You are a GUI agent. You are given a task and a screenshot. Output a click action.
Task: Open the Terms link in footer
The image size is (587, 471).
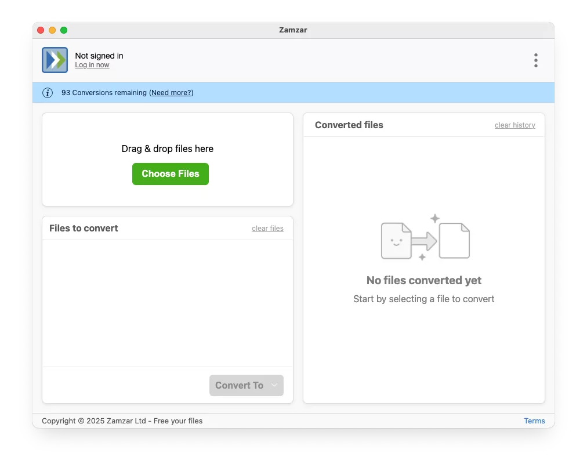pos(534,421)
